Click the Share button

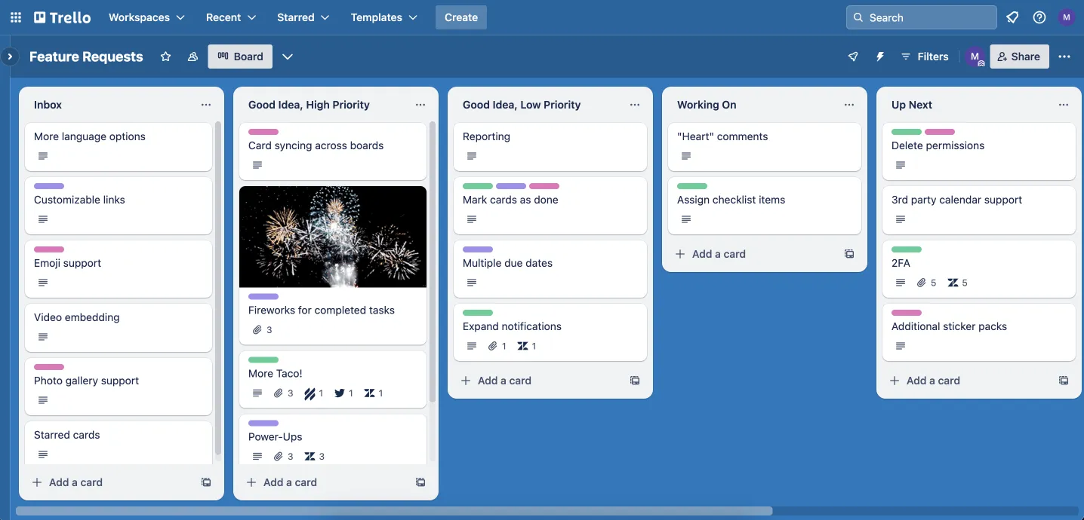click(x=1019, y=57)
